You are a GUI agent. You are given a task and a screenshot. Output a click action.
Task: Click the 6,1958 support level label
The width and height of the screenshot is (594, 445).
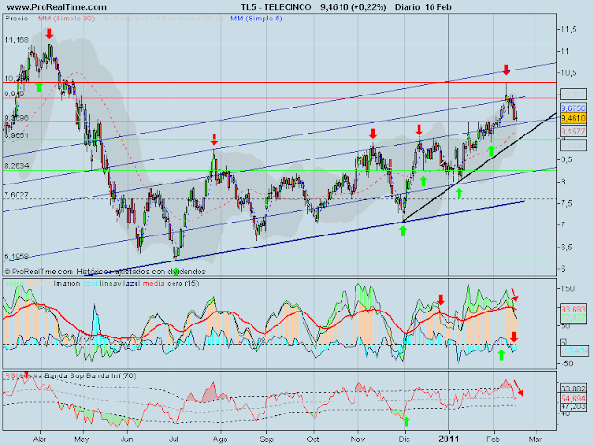(17, 257)
